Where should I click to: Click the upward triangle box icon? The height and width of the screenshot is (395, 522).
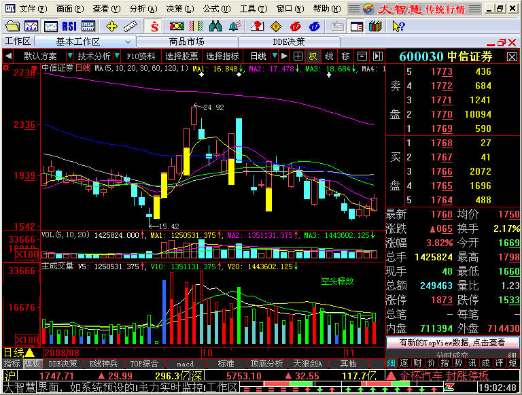point(362,56)
